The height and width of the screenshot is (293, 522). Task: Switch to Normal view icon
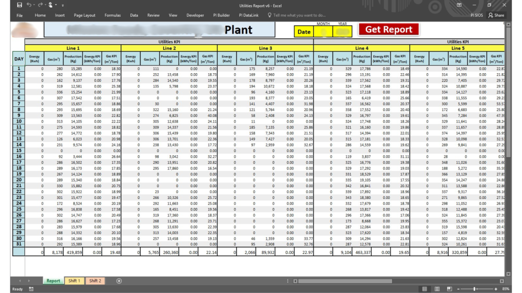tap(425, 289)
